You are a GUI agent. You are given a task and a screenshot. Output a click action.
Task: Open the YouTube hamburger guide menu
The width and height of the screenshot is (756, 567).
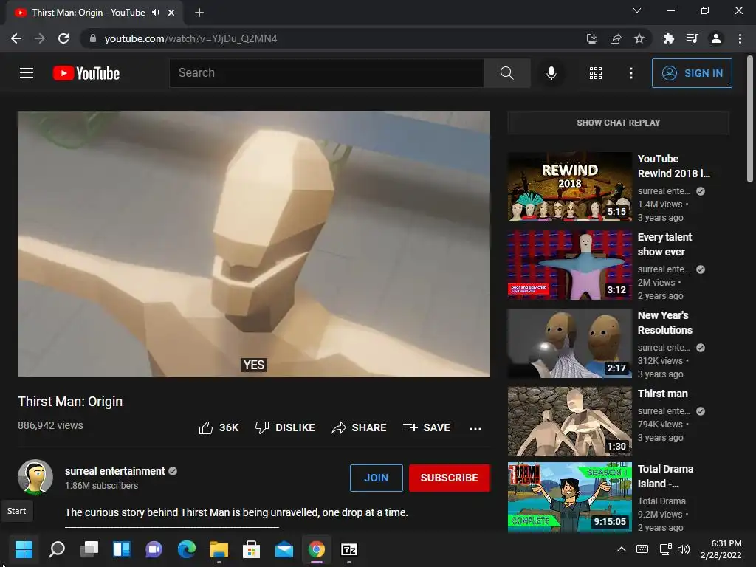(27, 73)
